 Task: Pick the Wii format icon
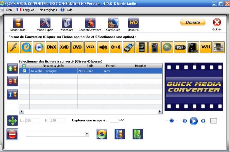206,47
